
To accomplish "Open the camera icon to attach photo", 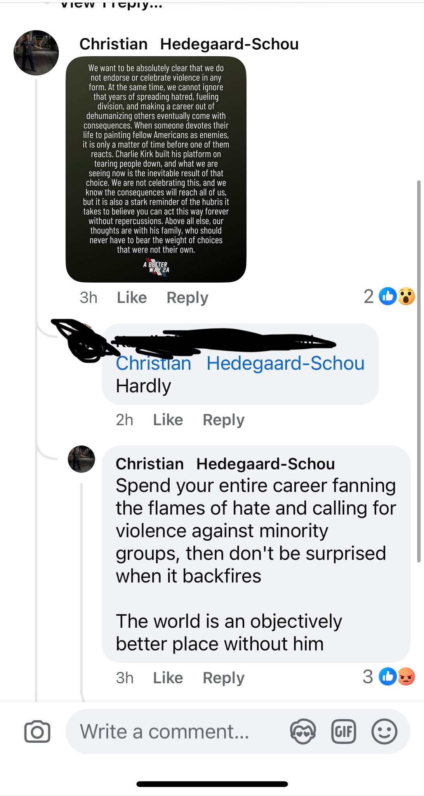I will (37, 732).
